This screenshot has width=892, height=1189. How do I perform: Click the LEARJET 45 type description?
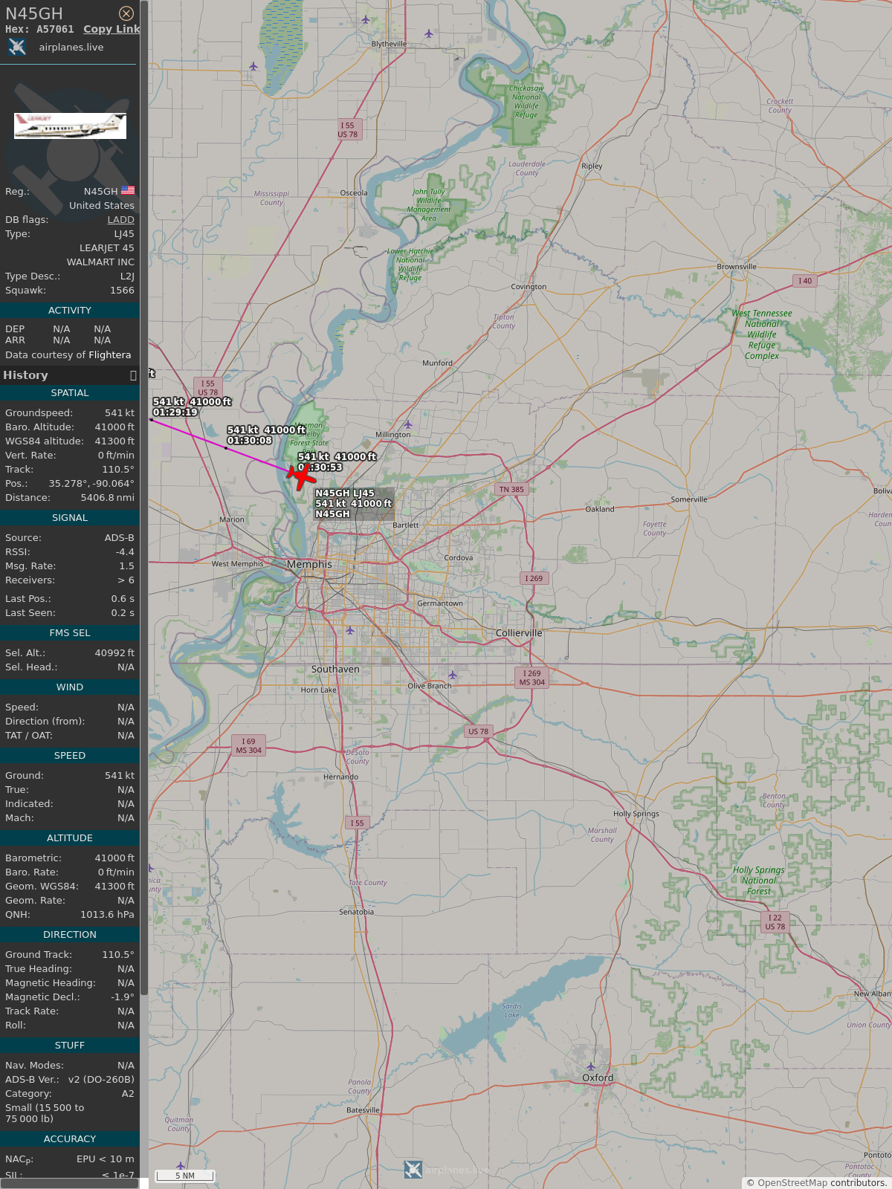107,248
